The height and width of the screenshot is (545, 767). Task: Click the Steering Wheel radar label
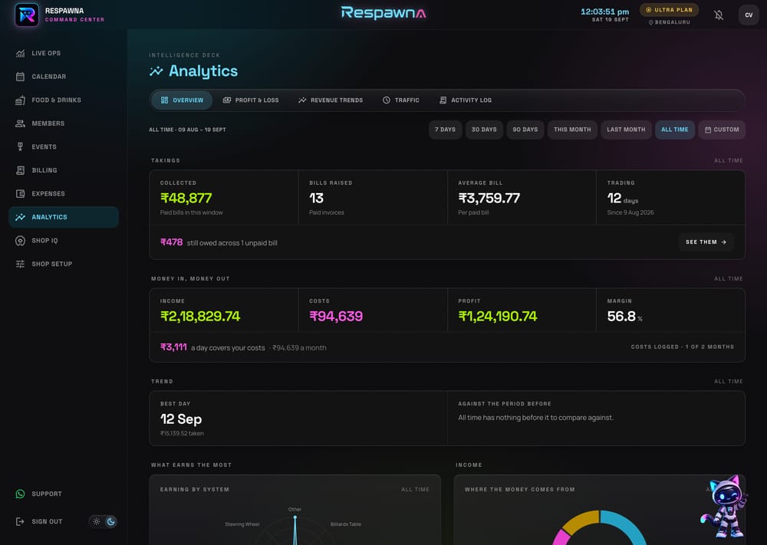tap(242, 524)
